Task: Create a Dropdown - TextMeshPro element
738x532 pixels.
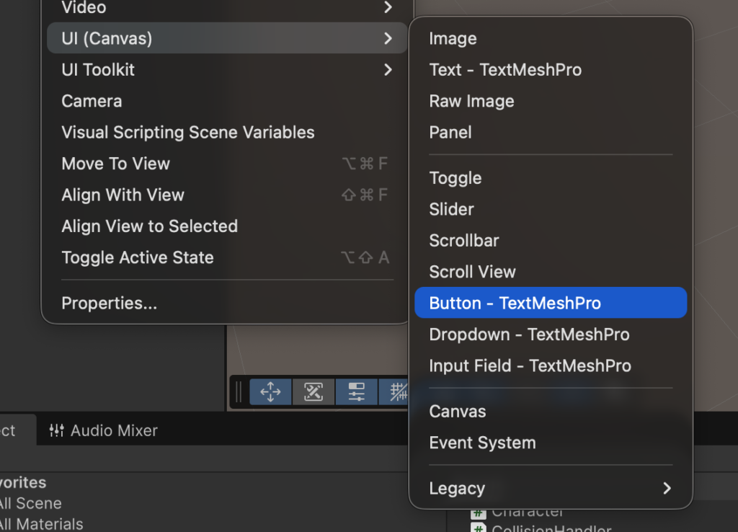Action: [529, 334]
